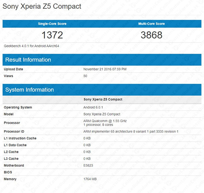Select '1 processor, 8 cores' text

coord(98,125)
